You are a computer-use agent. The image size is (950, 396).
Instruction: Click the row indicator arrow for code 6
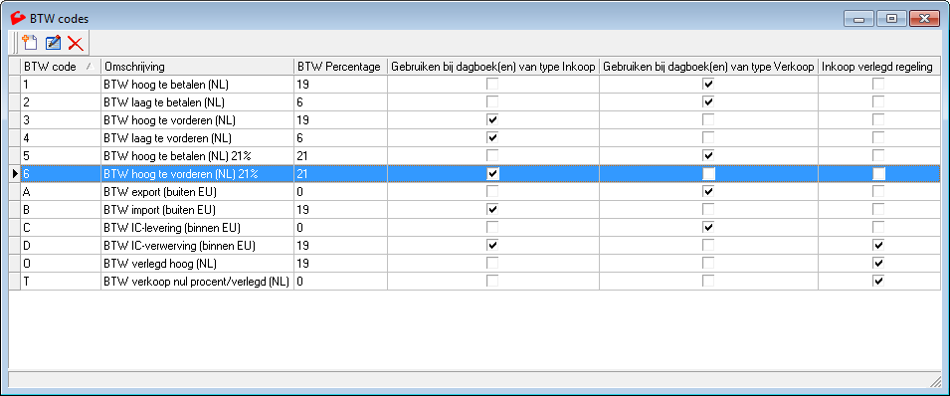[x=15, y=173]
